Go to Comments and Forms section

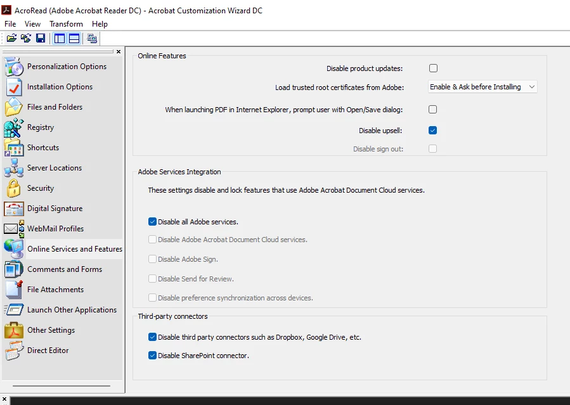(65, 269)
